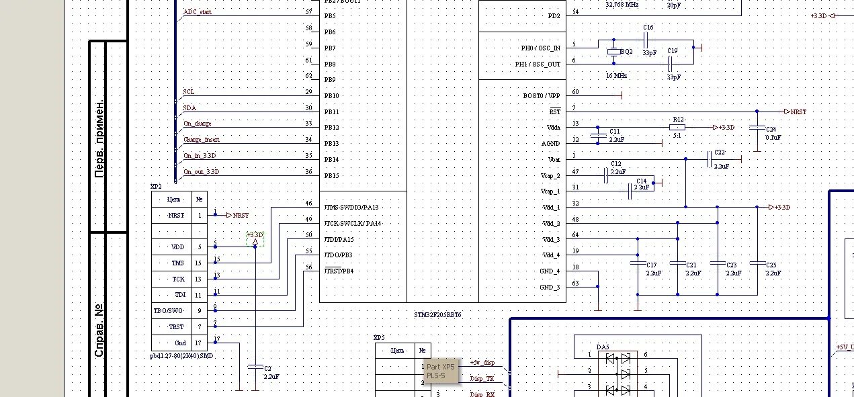Click the Vcap_2 pin label
Image resolution: width=854 pixels, height=397 pixels.
point(550,175)
